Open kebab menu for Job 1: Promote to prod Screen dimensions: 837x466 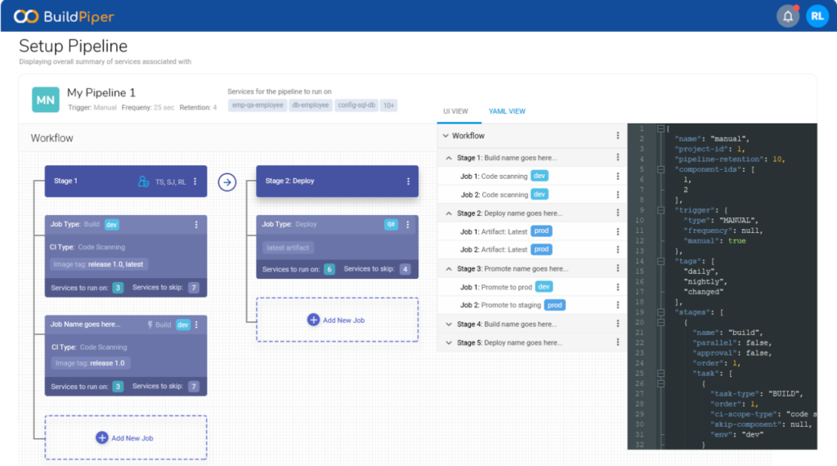618,286
